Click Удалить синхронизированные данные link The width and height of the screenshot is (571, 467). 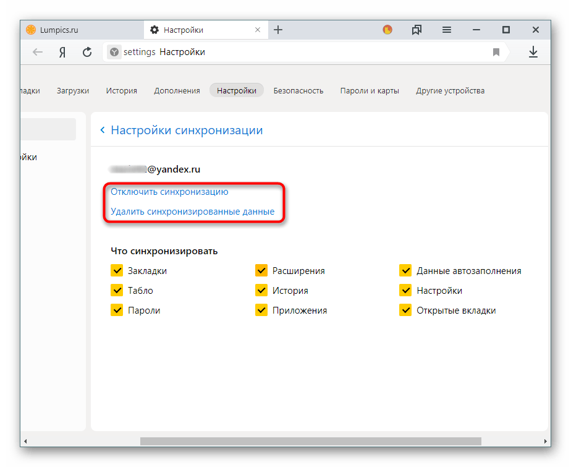coord(192,212)
